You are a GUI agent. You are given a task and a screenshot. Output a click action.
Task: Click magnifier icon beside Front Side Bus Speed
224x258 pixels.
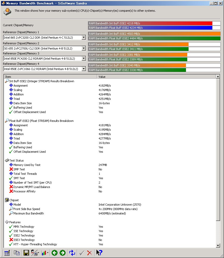point(11,209)
